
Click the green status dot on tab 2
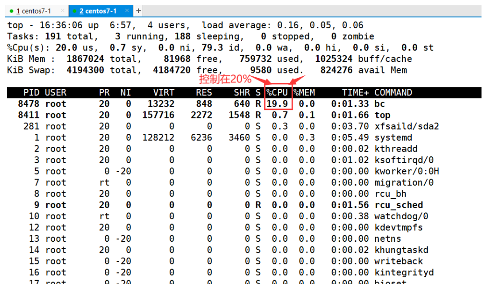point(74,12)
